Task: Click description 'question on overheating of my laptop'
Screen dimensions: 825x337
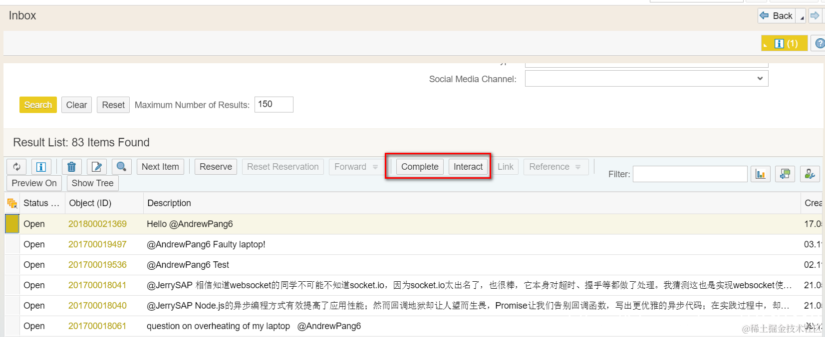Action: (x=218, y=326)
